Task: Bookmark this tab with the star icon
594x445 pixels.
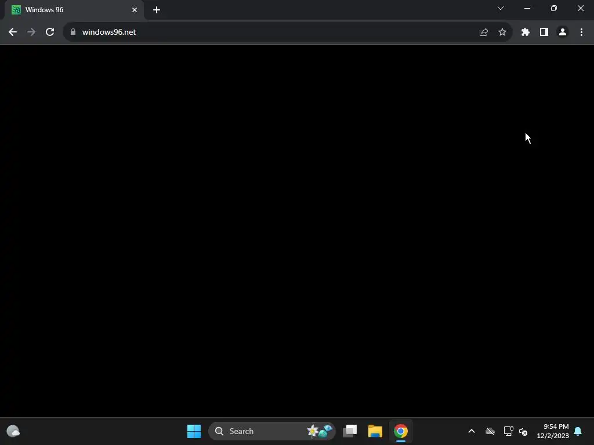Action: point(502,32)
